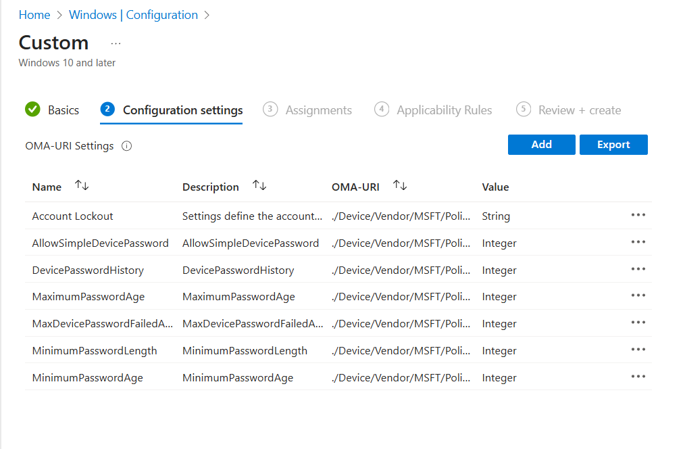
Task: Sort the table by OMA-URI column
Action: point(400,186)
